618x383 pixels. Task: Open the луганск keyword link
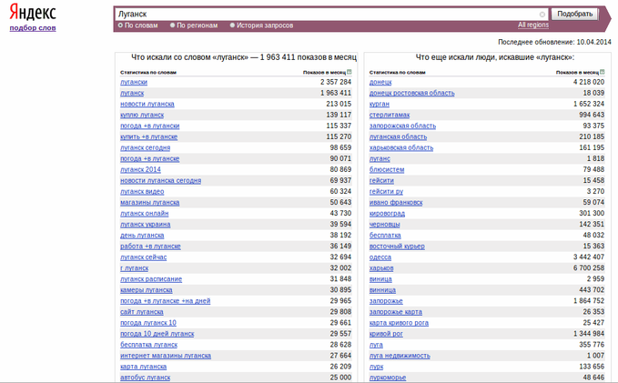coord(132,93)
